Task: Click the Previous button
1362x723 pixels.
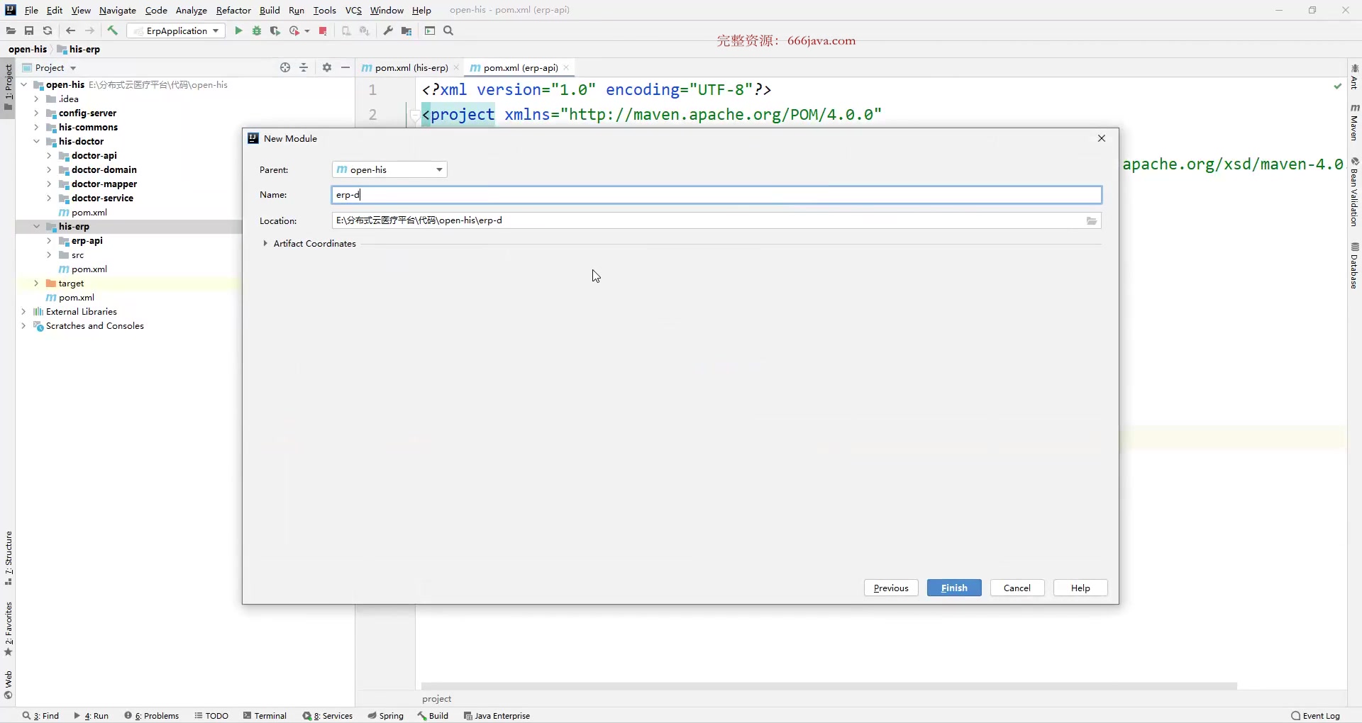Action: click(x=891, y=588)
